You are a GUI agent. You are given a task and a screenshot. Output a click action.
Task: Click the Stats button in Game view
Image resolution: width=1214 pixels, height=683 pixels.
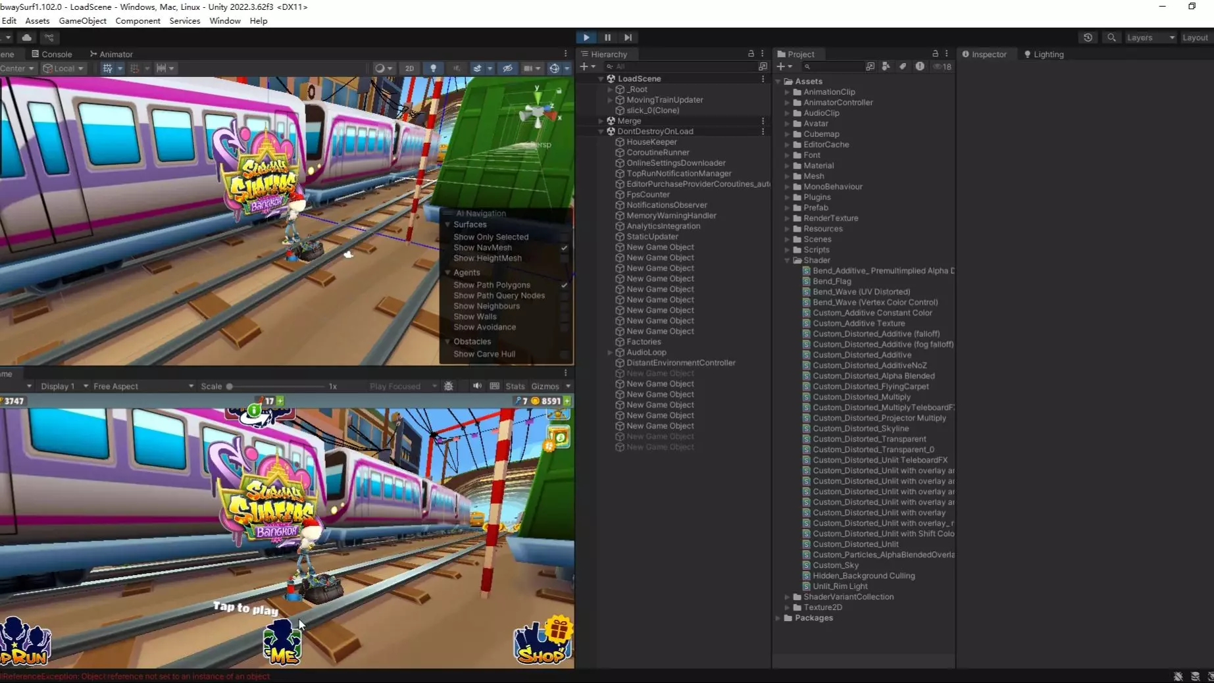[515, 386]
